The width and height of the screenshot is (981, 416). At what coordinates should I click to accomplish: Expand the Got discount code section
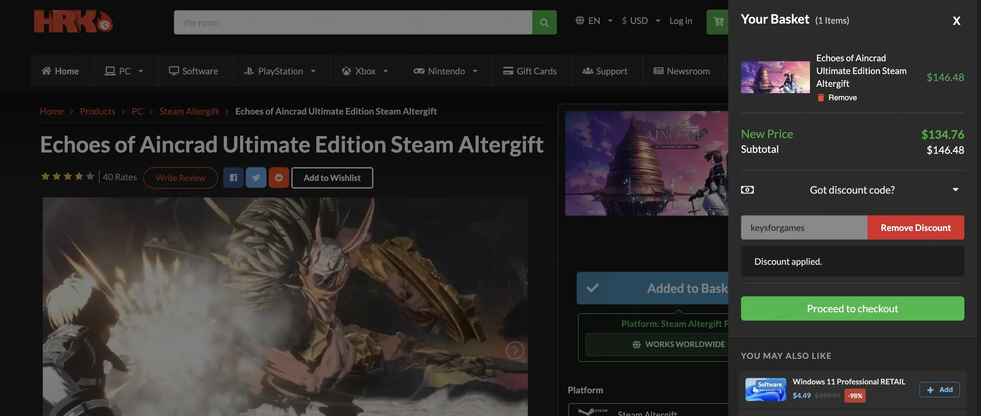point(852,189)
